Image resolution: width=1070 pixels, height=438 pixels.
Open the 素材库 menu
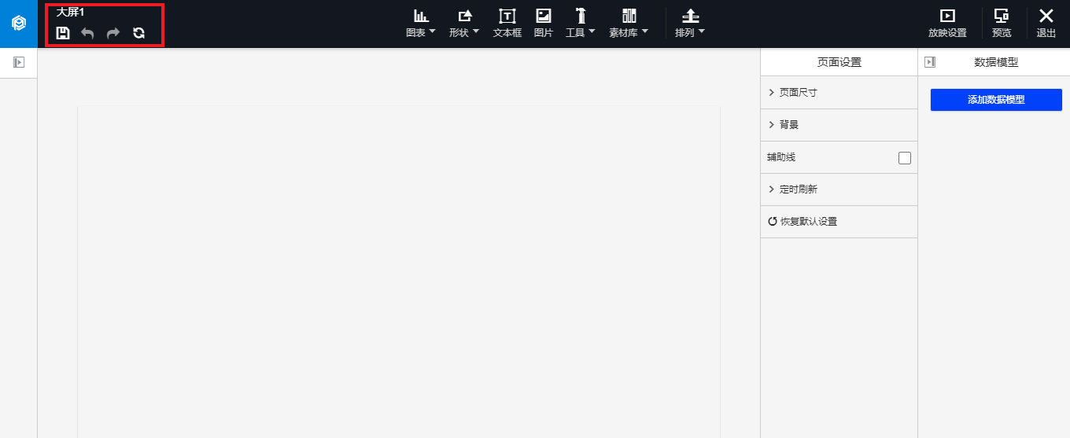629,24
